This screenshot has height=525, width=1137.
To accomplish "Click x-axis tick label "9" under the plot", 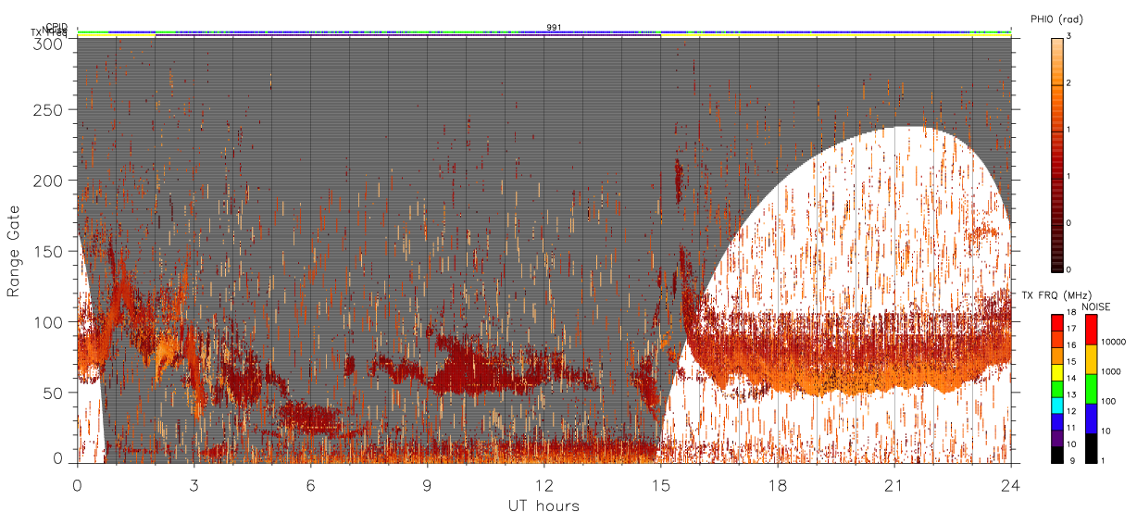I will 427,484.
